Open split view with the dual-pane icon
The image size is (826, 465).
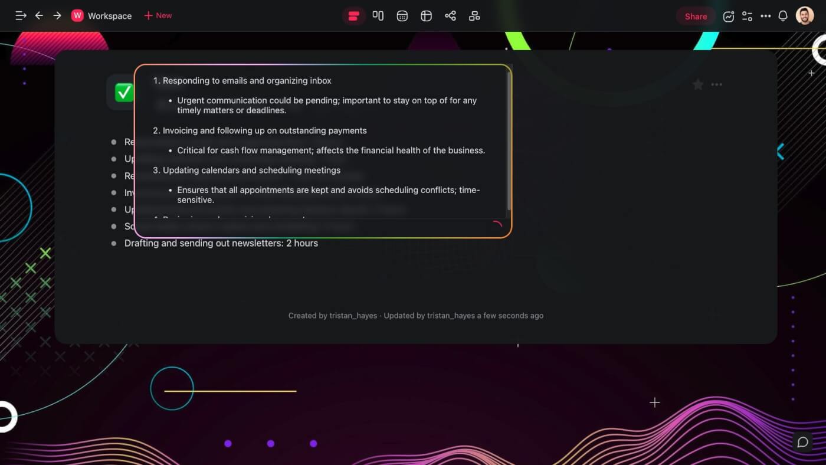click(378, 15)
